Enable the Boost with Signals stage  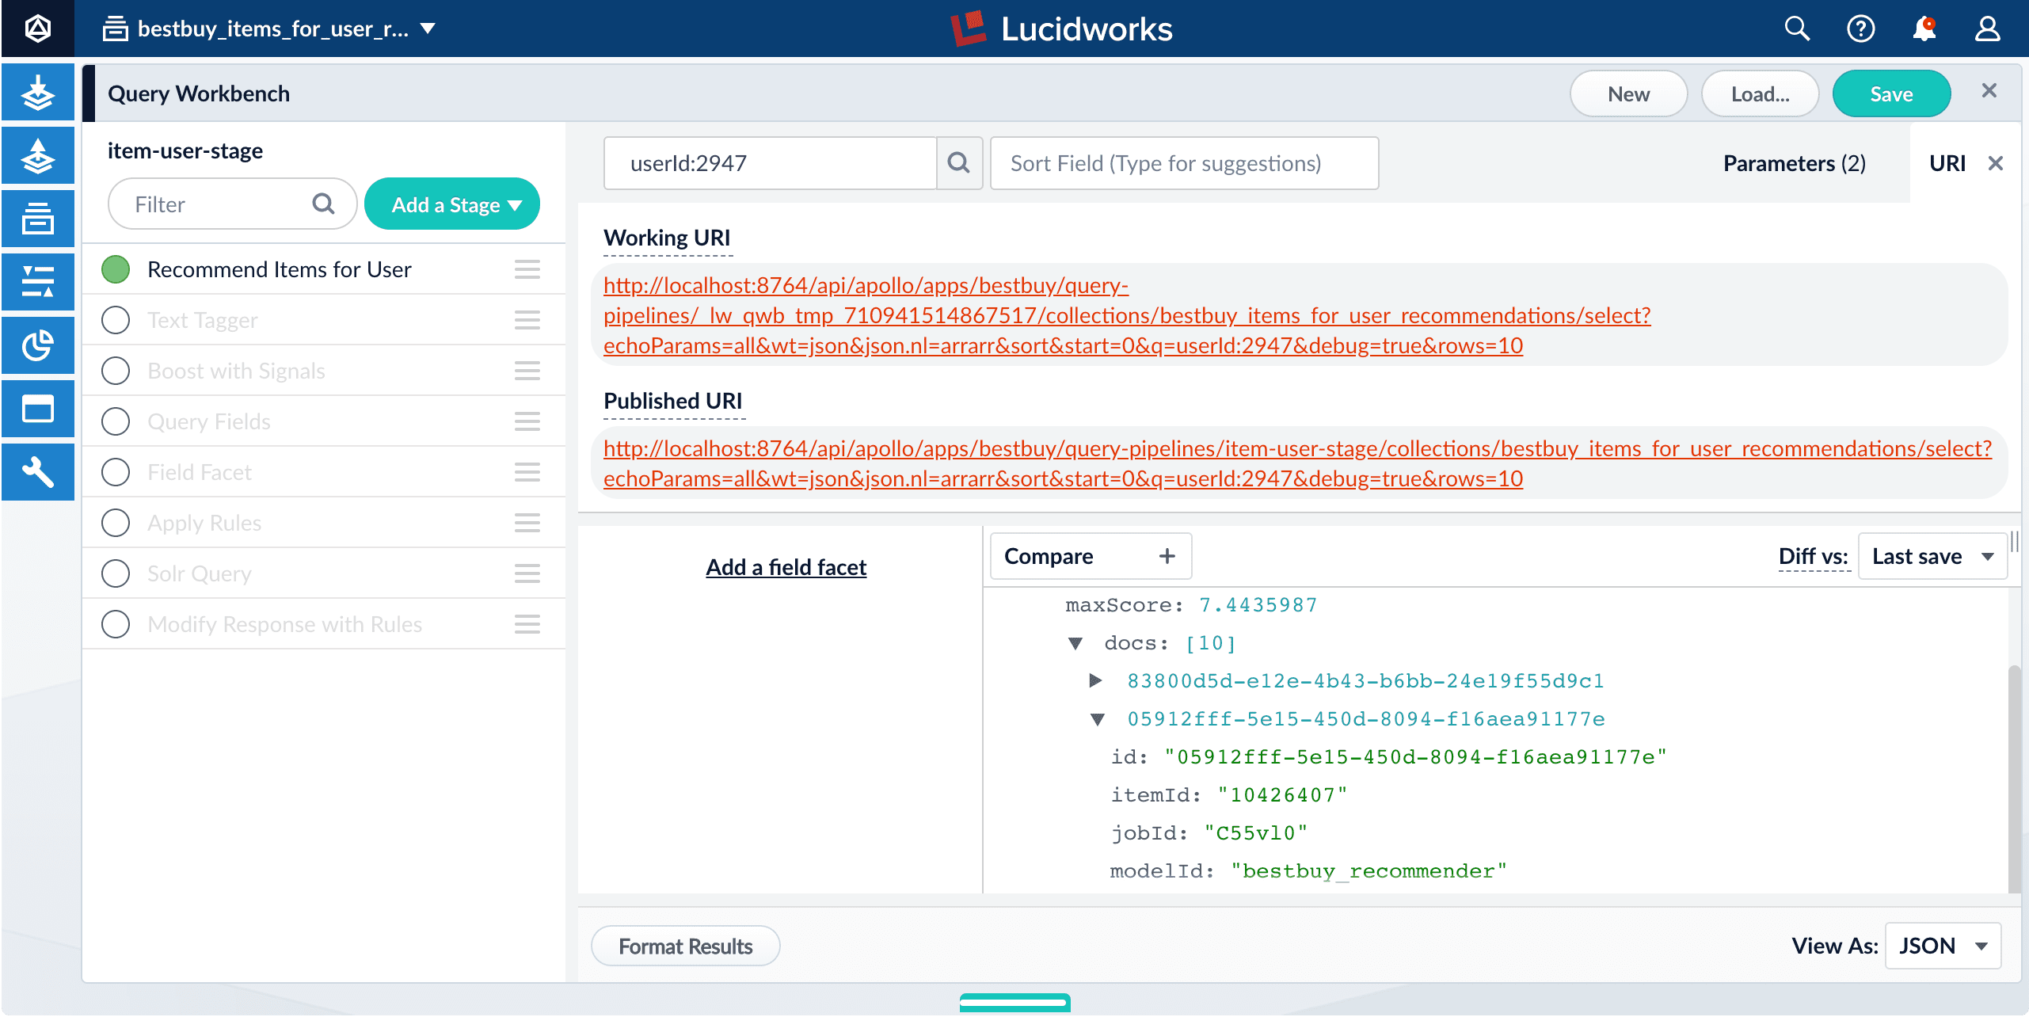click(116, 371)
